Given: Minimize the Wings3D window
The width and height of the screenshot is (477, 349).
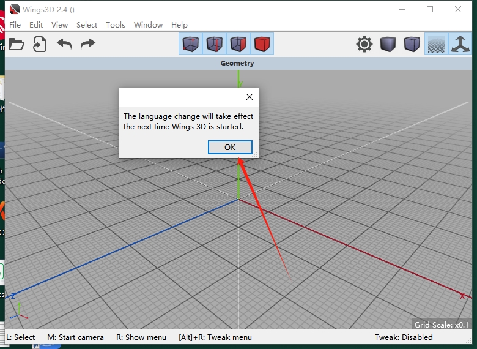Looking at the screenshot, I should [x=402, y=9].
